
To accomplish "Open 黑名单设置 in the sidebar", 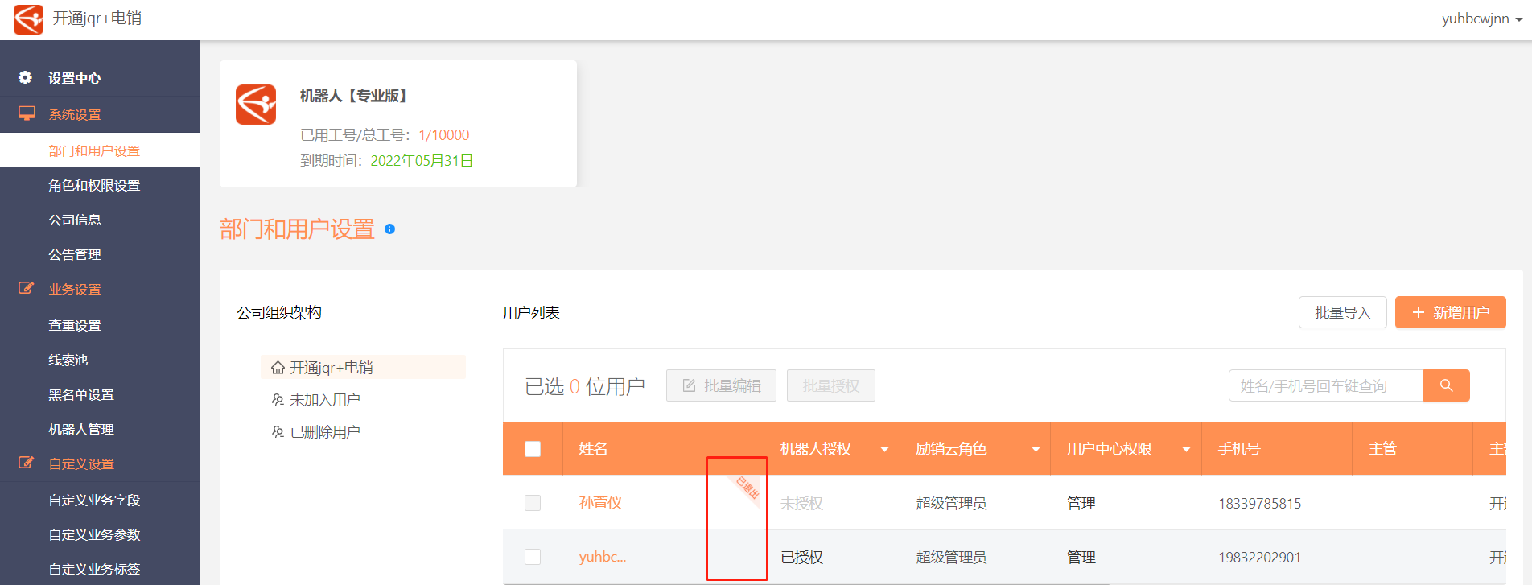I will [x=100, y=394].
